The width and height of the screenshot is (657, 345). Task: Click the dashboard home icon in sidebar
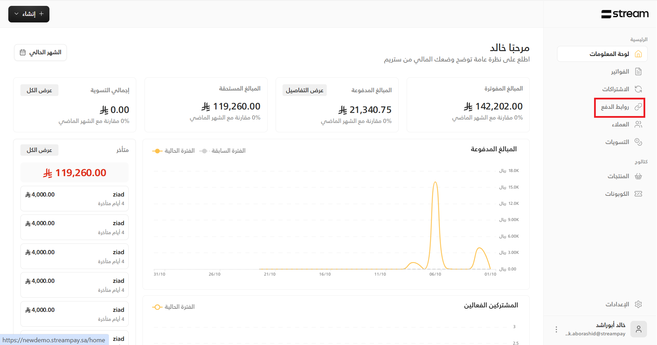pyautogui.click(x=638, y=54)
